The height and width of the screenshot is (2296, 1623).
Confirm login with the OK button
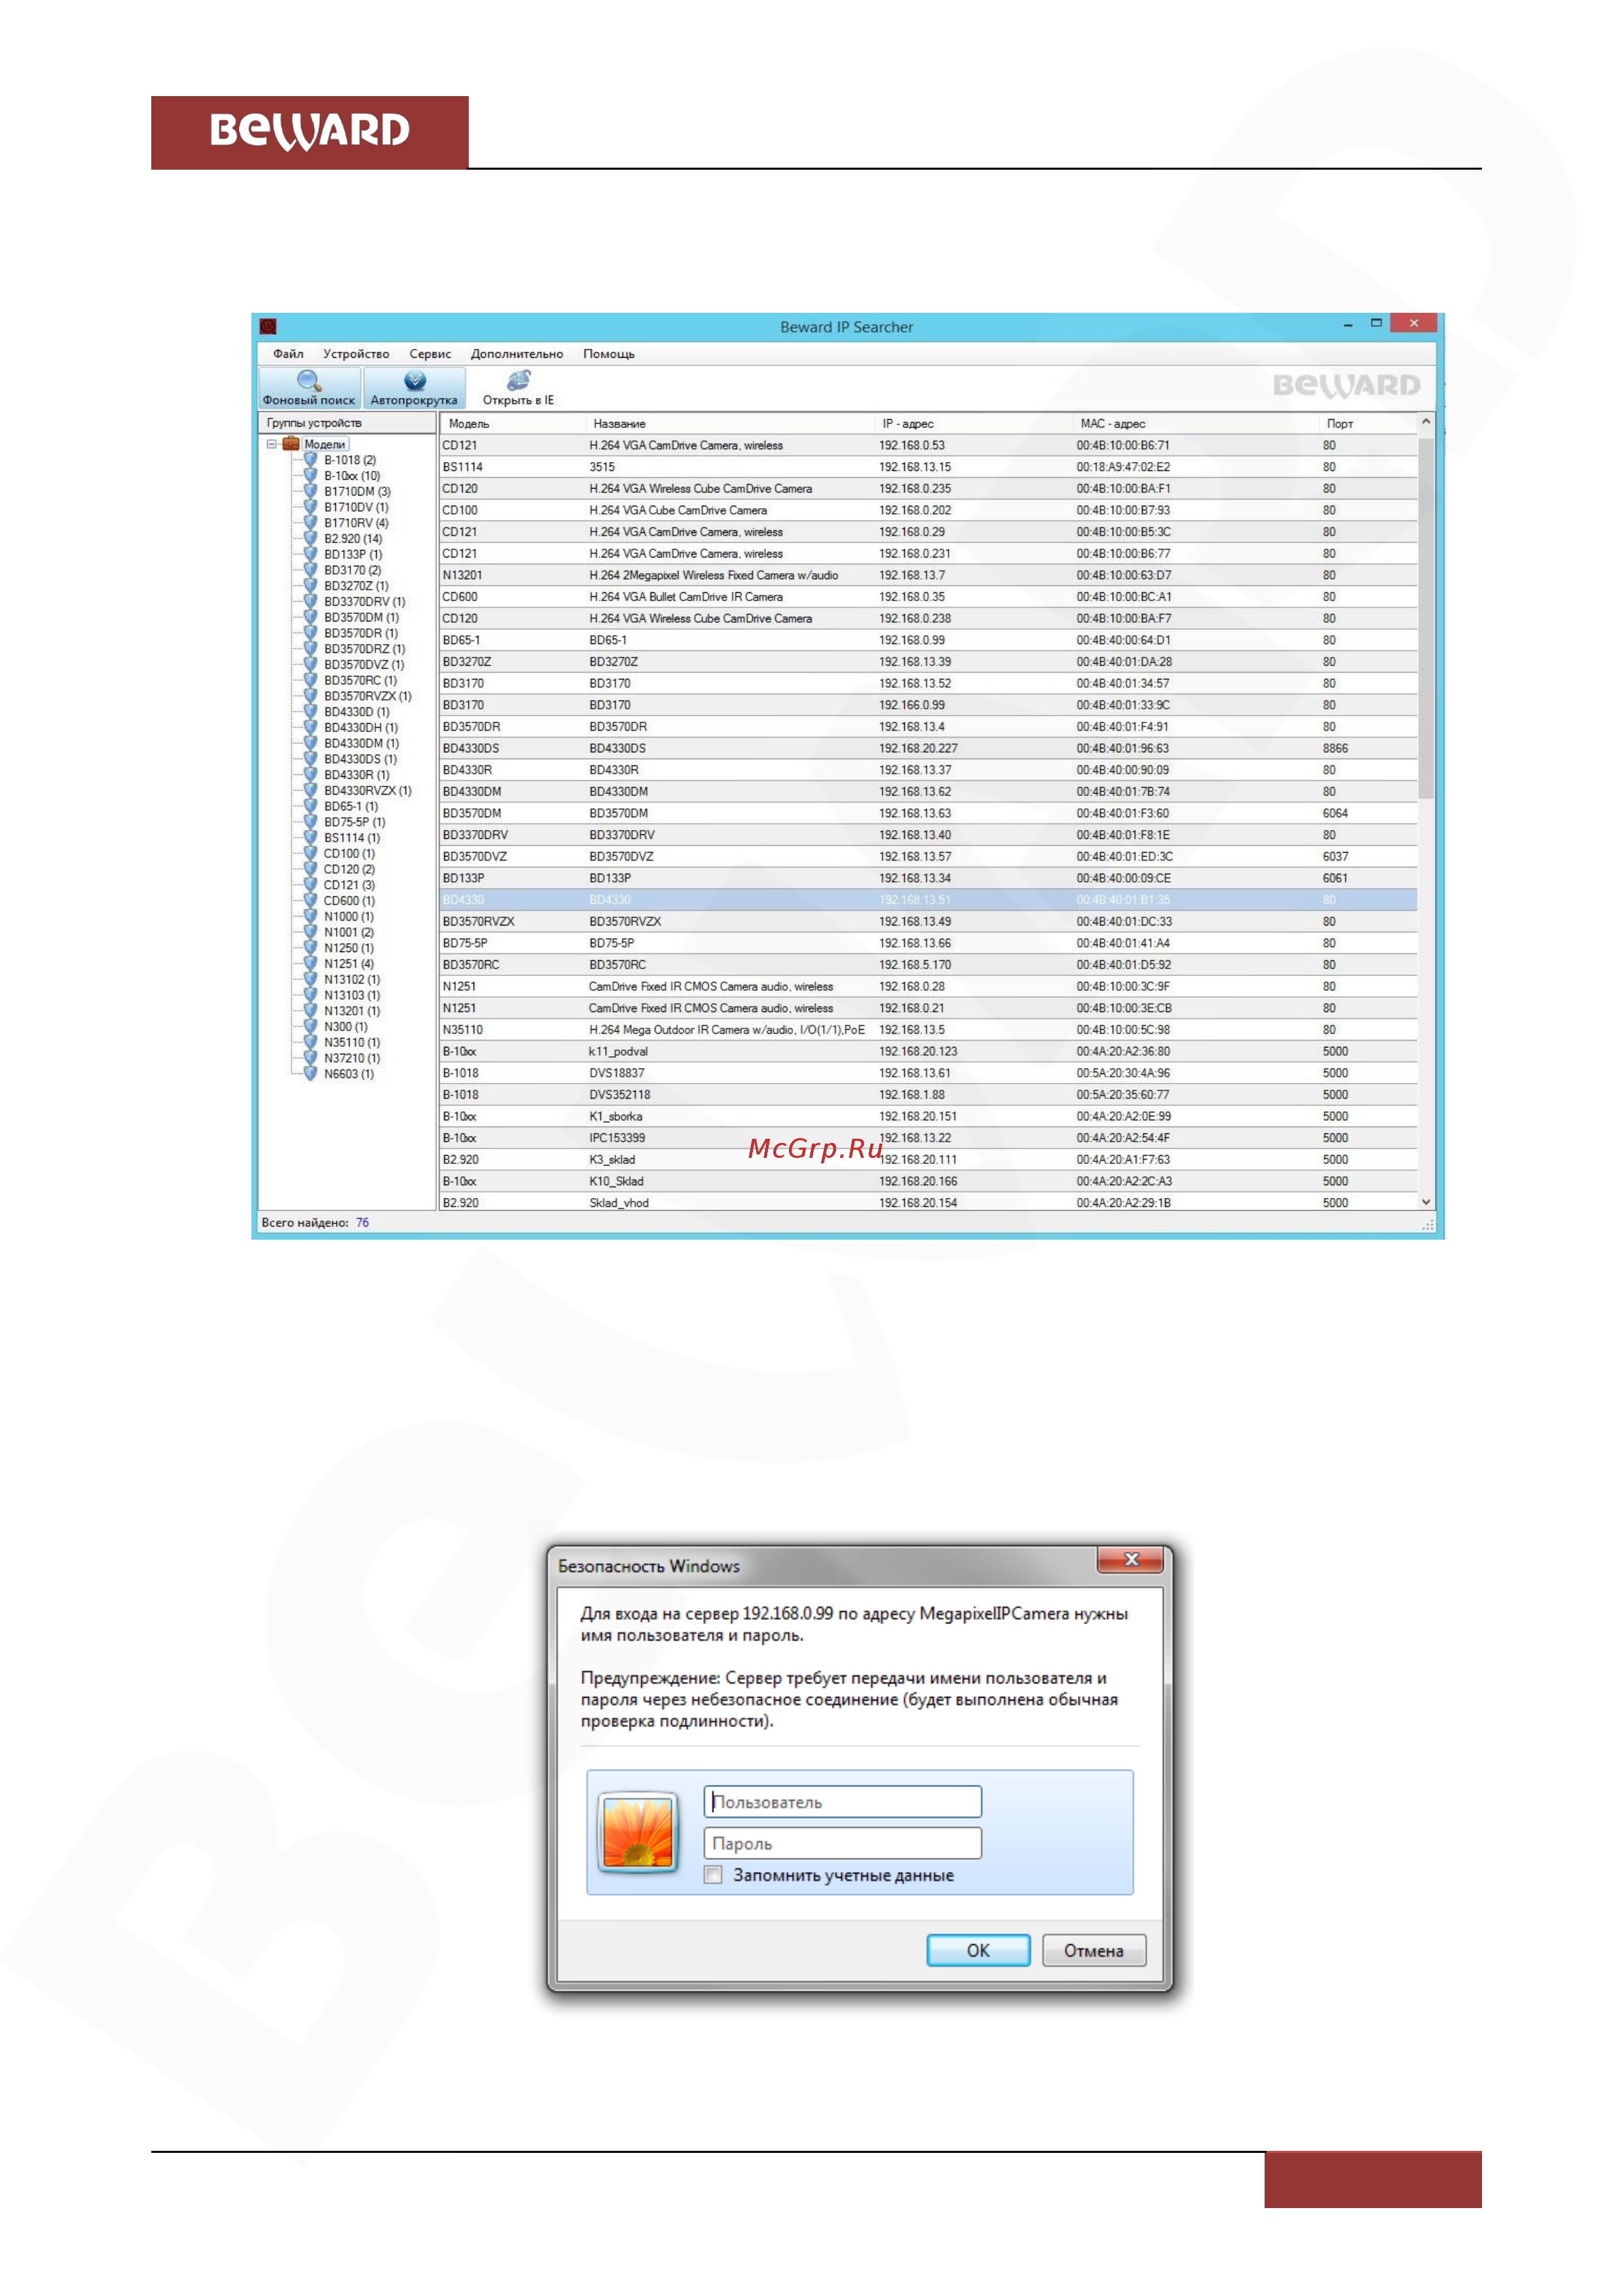978,1950
